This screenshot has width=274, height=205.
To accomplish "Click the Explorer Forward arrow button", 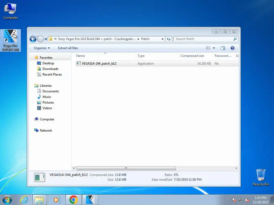I will (x=40, y=39).
